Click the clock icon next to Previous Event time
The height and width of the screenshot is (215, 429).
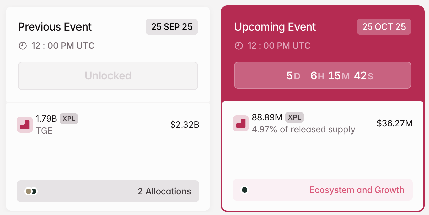[22, 46]
